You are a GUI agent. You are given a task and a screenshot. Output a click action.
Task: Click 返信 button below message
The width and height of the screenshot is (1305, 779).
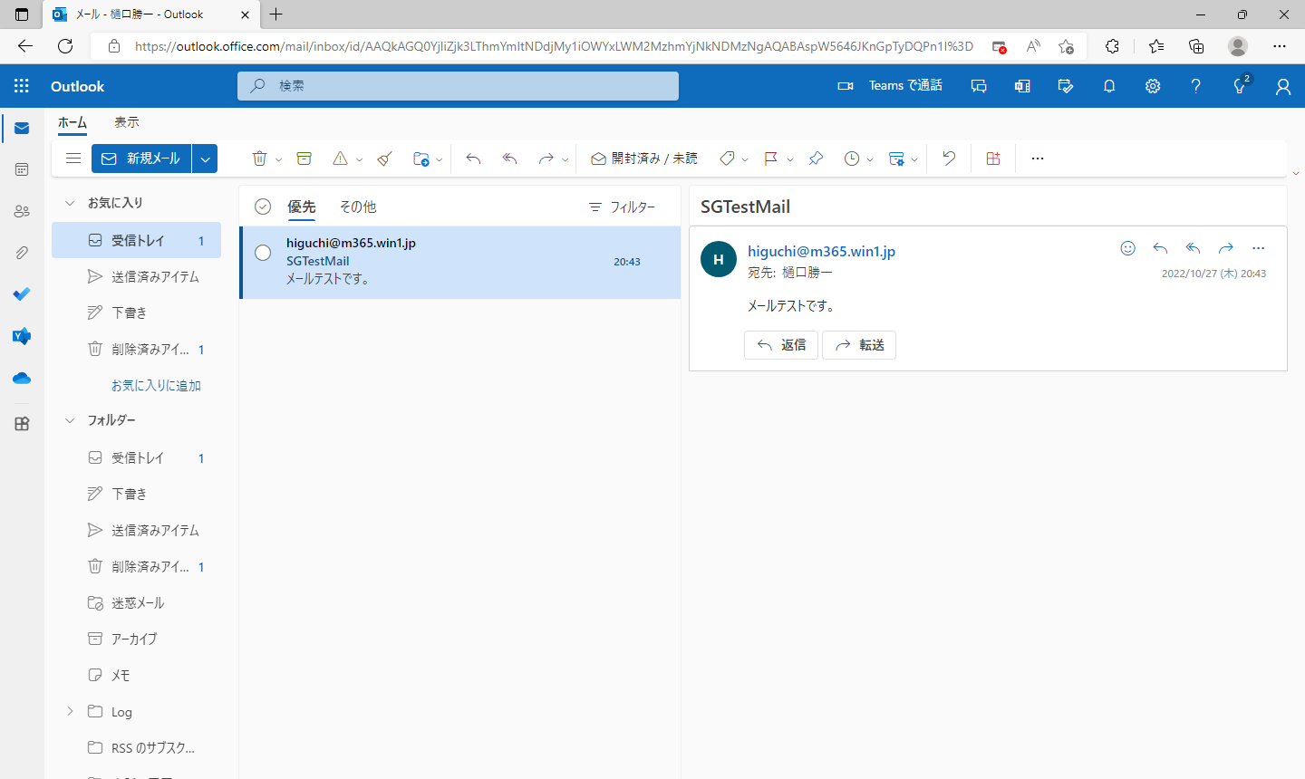(781, 345)
